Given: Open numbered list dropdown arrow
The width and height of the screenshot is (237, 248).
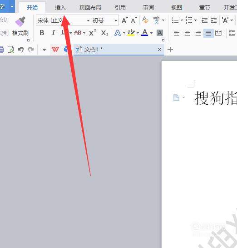Looking at the screenshot, I should [x=195, y=20].
